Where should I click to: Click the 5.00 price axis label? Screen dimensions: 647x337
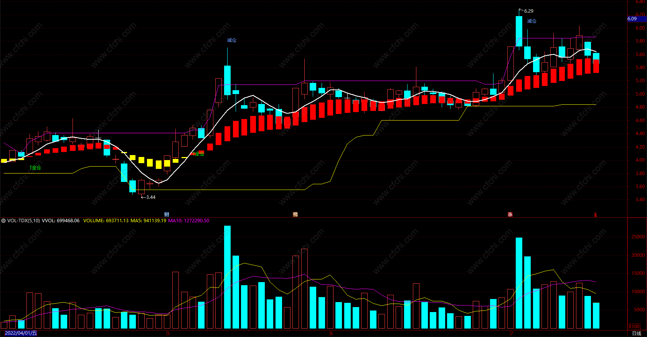pos(640,94)
